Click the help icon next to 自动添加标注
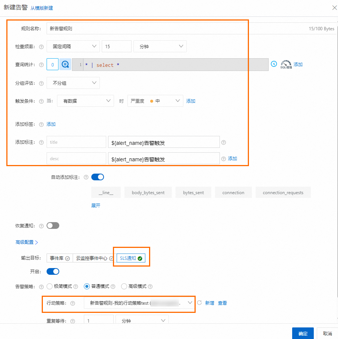Image resolution: width=338 pixels, height=339 pixels. tap(86, 177)
